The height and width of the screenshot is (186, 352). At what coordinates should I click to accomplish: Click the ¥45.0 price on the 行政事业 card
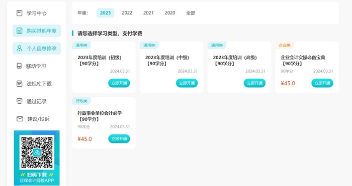tap(84, 139)
